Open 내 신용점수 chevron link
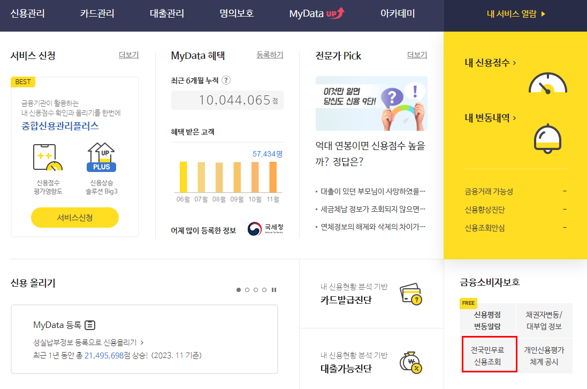587x389 pixels. click(490, 63)
